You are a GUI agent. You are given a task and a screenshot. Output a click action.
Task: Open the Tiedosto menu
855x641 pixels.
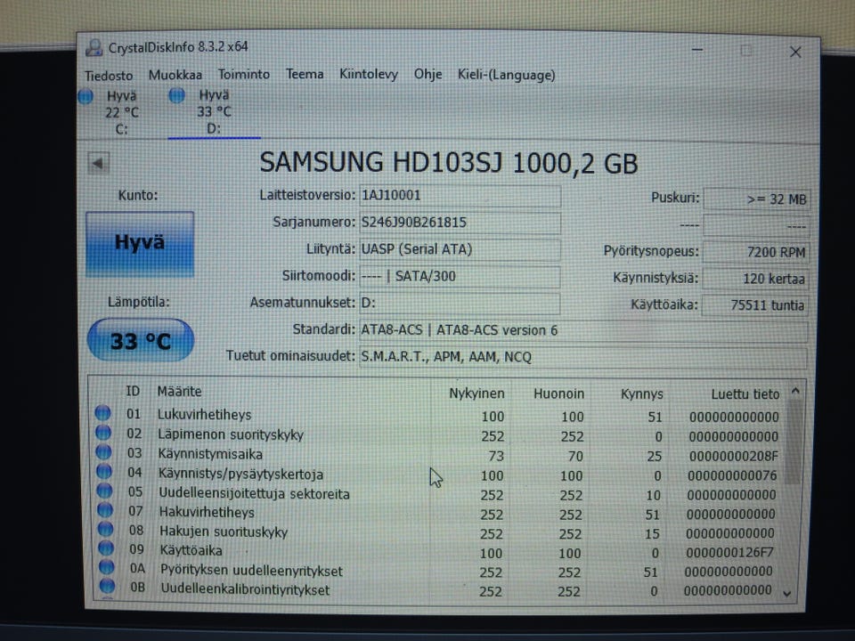[x=109, y=75]
